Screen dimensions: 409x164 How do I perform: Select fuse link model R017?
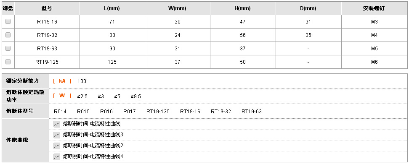(130, 112)
